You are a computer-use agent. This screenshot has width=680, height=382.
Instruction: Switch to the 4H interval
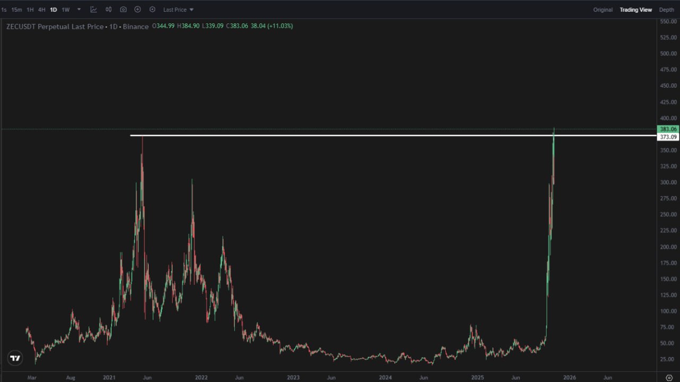pos(41,10)
